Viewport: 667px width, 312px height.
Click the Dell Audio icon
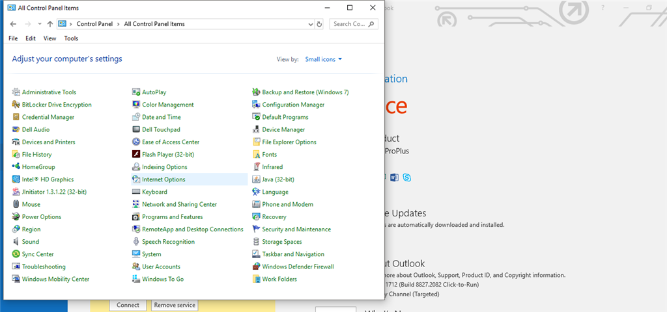tap(16, 129)
